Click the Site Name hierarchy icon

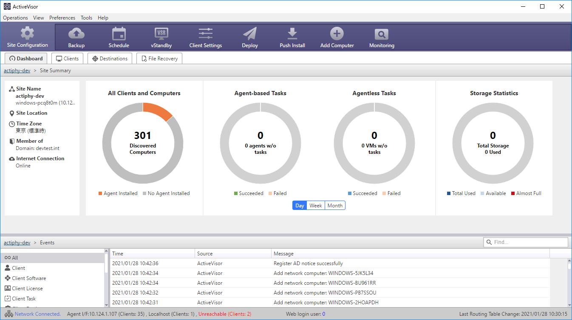[12, 89]
